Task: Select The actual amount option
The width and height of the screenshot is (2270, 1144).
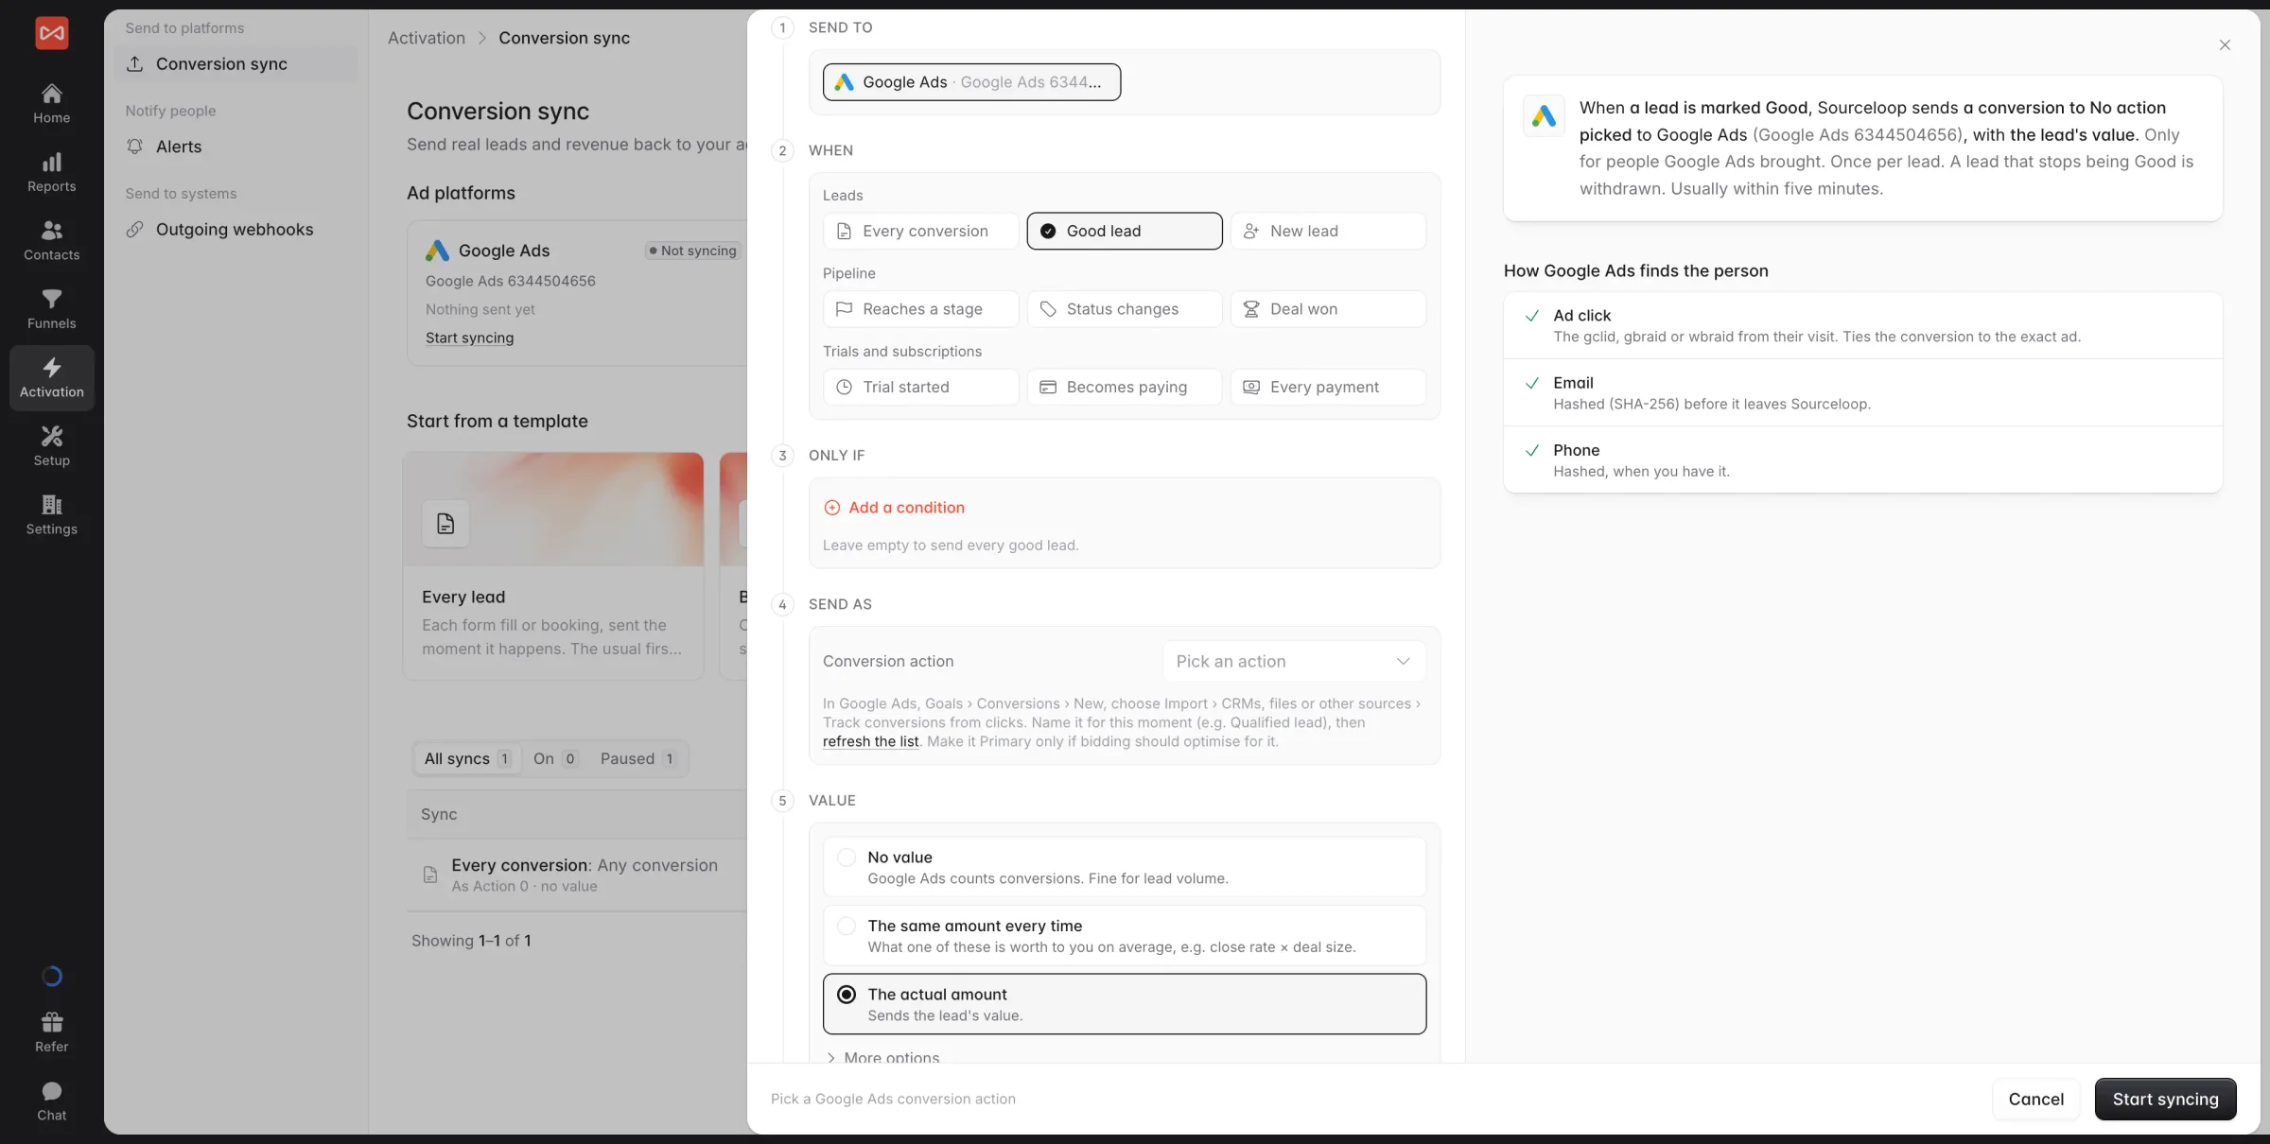Action: tap(1124, 1004)
